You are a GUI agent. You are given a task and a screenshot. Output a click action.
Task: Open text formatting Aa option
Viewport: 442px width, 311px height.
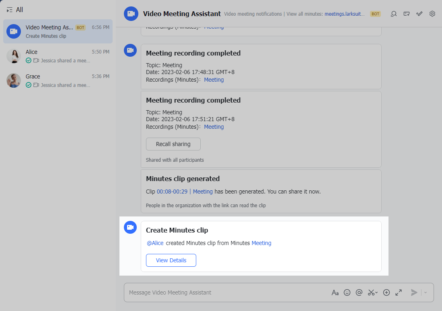pyautogui.click(x=335, y=292)
